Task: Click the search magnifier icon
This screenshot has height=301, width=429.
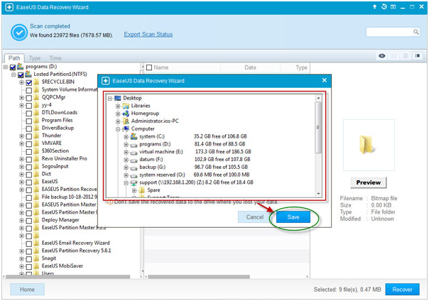Action: point(416,32)
